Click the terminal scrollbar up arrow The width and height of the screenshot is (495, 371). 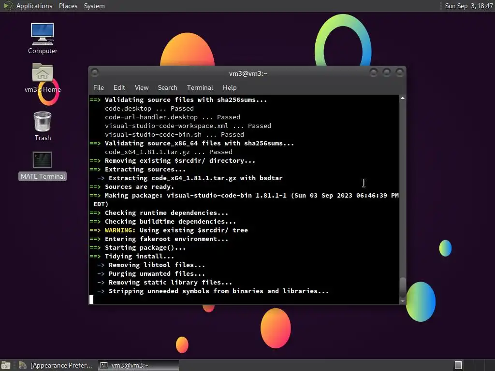click(x=403, y=99)
